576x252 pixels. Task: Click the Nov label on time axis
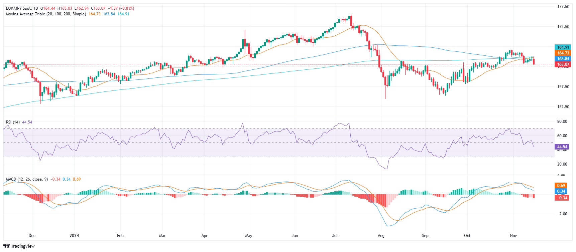[513, 236]
